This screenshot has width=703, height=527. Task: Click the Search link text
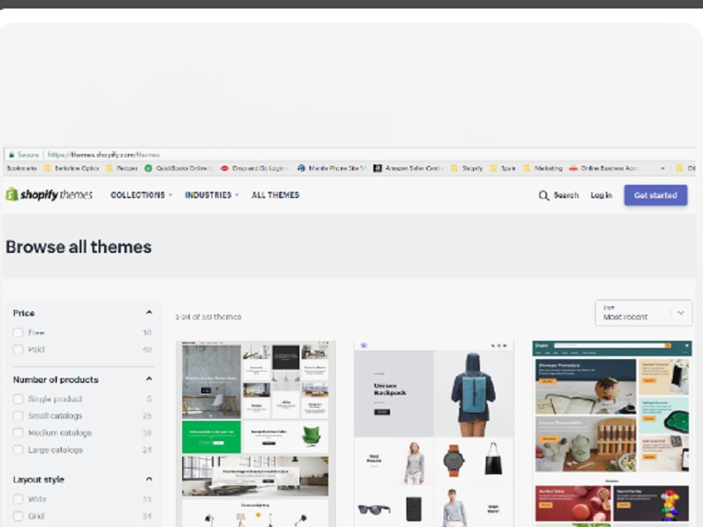[566, 195]
